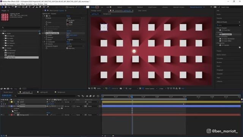Open the Graph Editor in timeline

98,96
